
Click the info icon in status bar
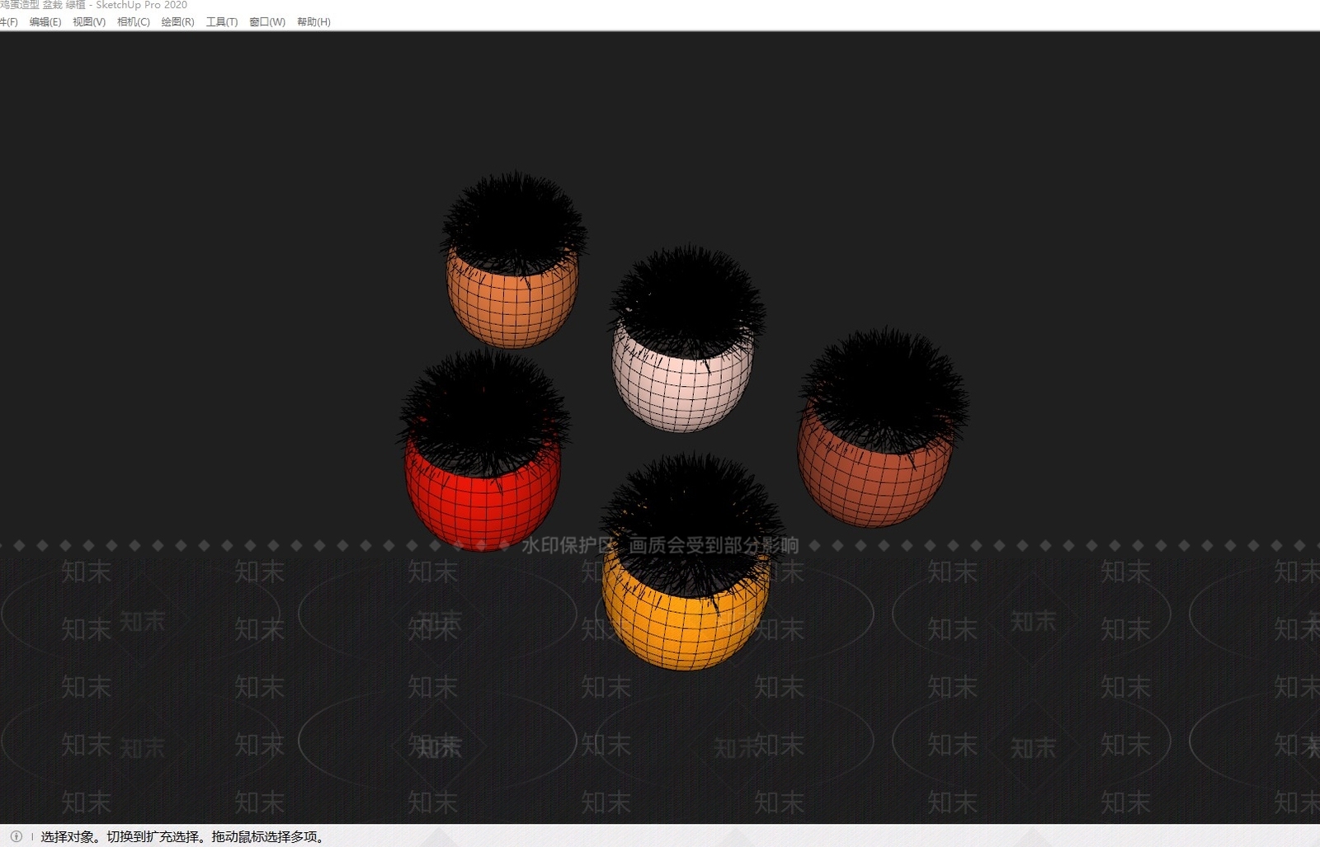(16, 836)
